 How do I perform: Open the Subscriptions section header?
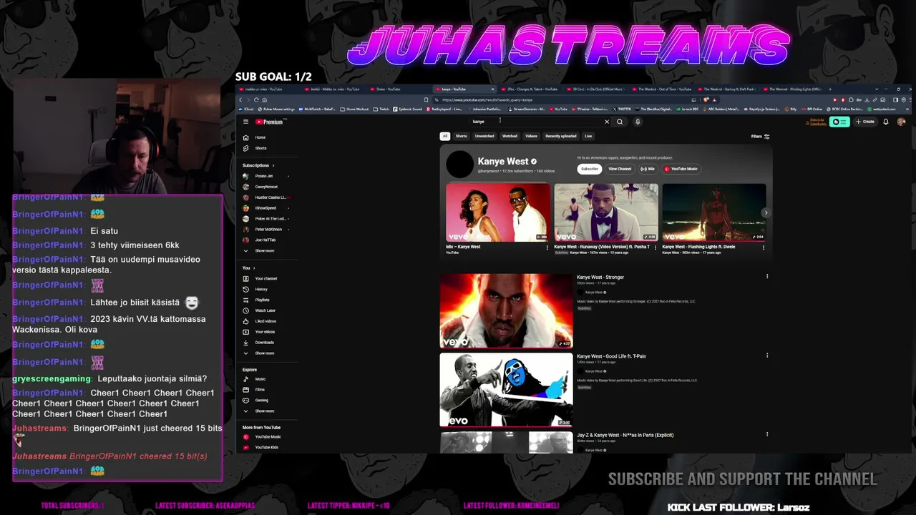(x=258, y=165)
